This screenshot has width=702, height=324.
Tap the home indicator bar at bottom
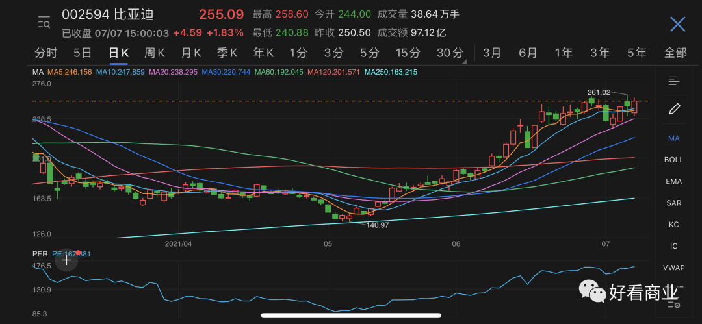coord(351,315)
